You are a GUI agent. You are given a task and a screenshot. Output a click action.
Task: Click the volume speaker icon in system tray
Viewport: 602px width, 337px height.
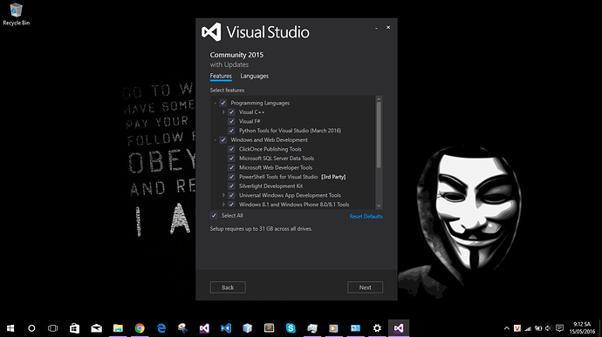click(549, 328)
